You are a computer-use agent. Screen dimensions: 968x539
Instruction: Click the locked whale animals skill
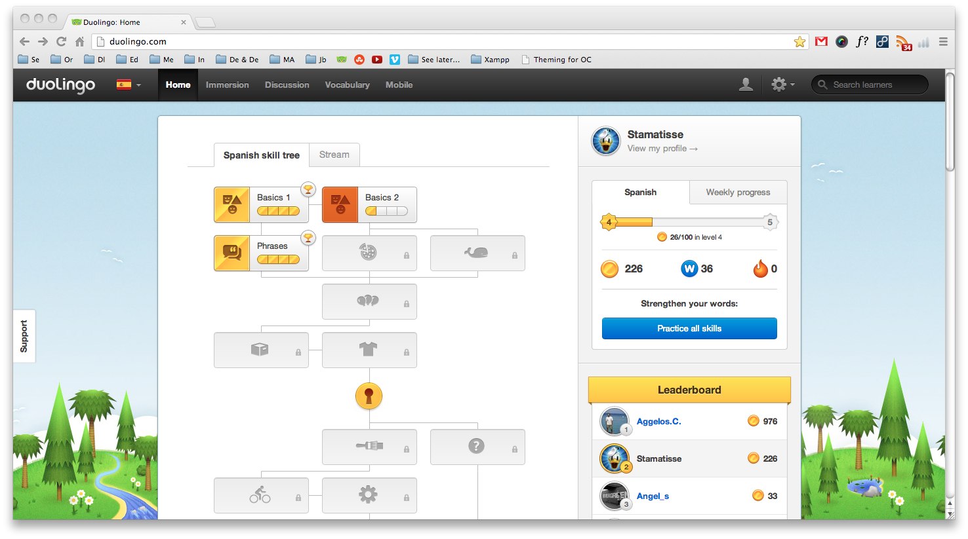[x=477, y=253]
